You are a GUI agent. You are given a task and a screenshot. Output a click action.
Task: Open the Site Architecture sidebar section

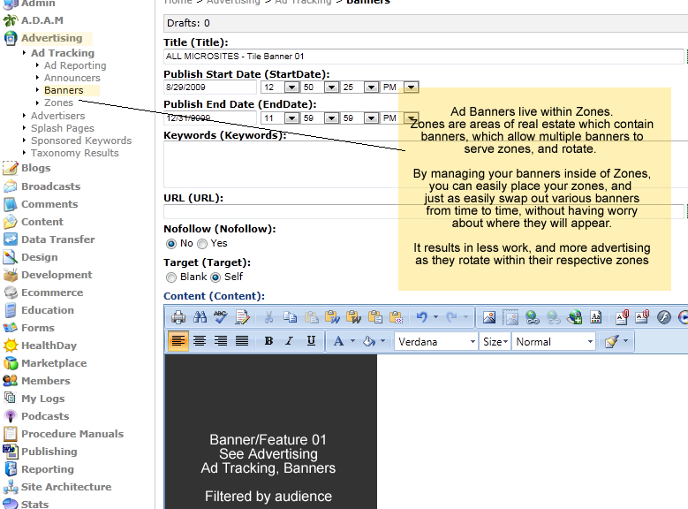(x=66, y=487)
